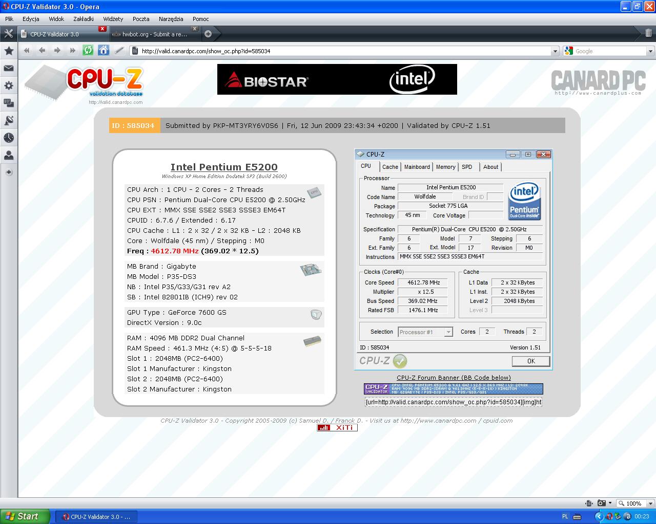Click the orange ID : 585034 label
656x524 pixels.
click(135, 125)
